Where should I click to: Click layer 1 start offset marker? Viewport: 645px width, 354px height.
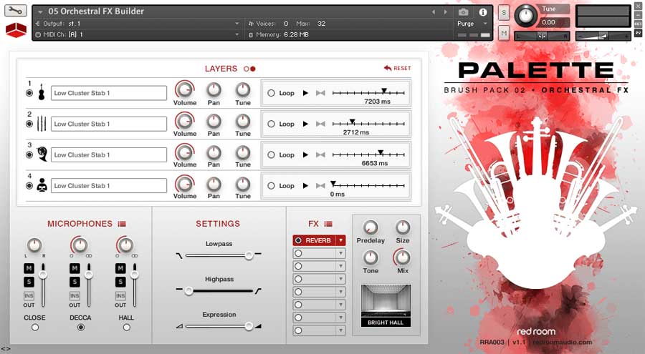384,91
